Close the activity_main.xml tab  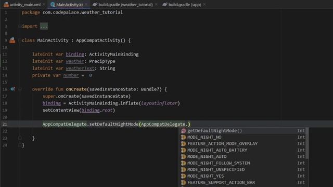click(44, 5)
